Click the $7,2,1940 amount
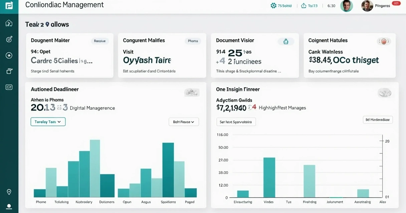The height and width of the screenshot is (213, 406). [231, 107]
